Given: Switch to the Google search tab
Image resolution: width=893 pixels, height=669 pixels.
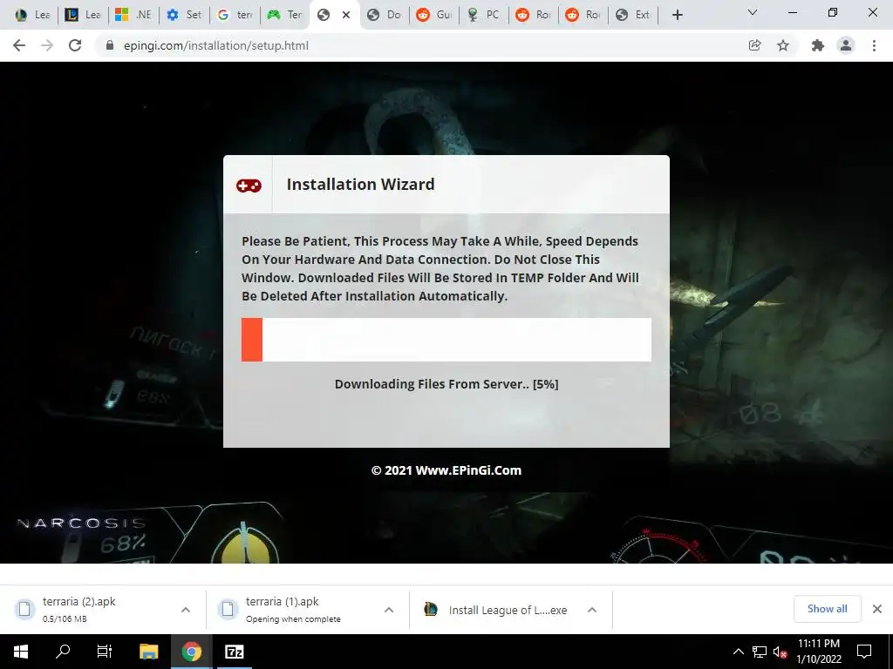Looking at the screenshot, I should (x=234, y=15).
